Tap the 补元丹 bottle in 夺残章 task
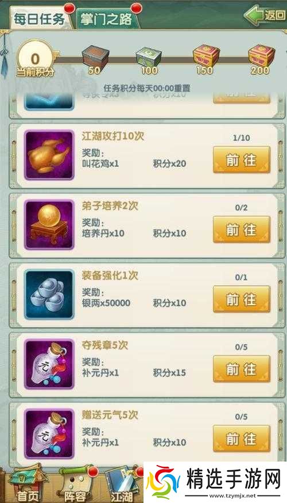287x503 pixels. pyautogui.click(x=49, y=364)
